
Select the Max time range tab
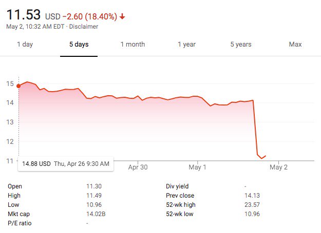pyautogui.click(x=295, y=45)
